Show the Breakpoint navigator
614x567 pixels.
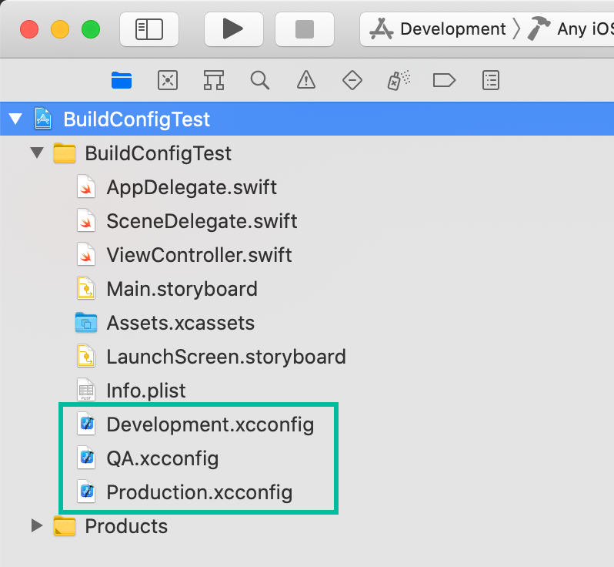(444, 79)
